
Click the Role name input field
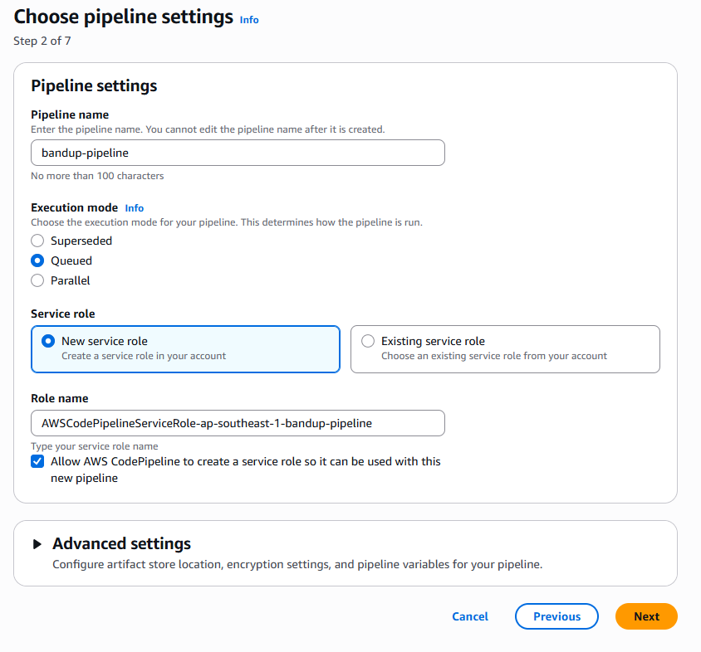coord(238,423)
